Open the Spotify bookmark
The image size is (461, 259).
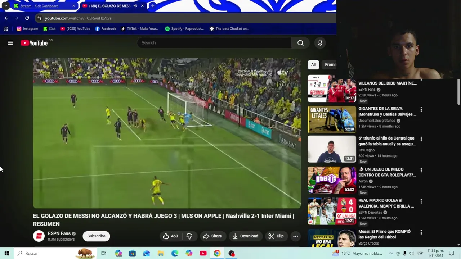pyautogui.click(x=184, y=29)
